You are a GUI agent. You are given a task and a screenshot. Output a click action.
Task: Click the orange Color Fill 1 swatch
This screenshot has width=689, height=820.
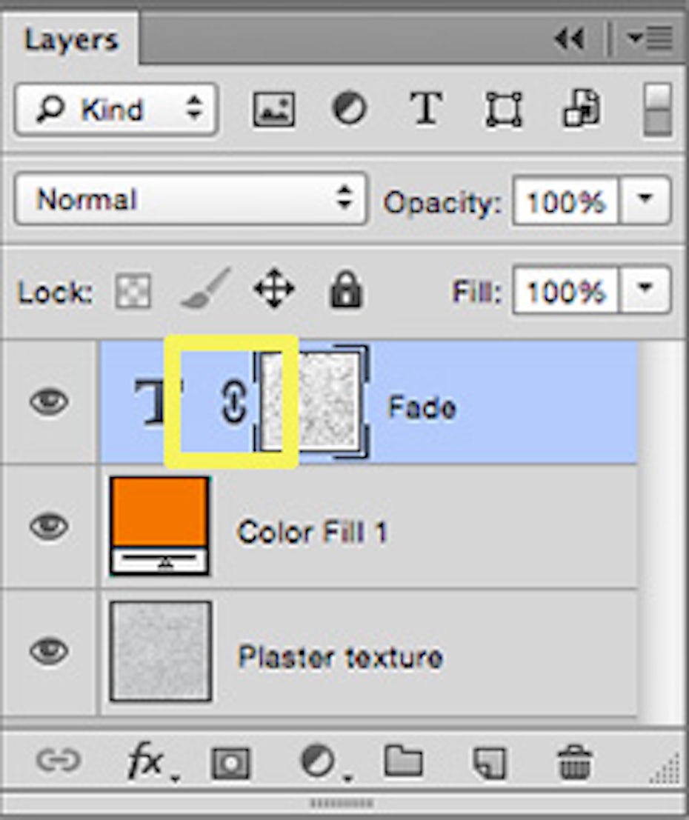coord(159,513)
